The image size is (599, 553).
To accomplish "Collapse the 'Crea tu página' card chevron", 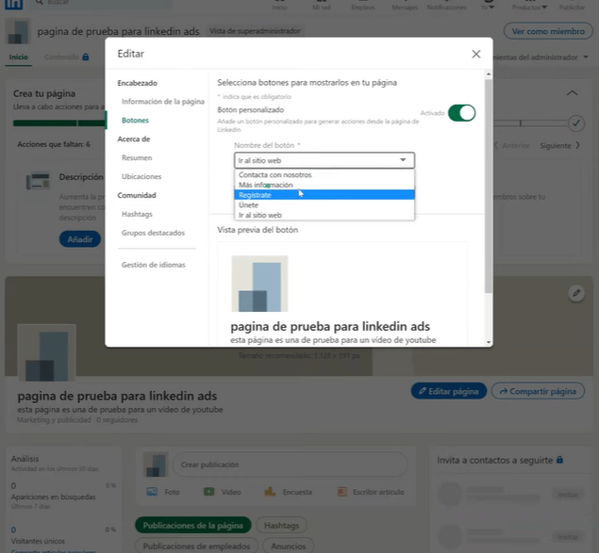I will point(572,93).
